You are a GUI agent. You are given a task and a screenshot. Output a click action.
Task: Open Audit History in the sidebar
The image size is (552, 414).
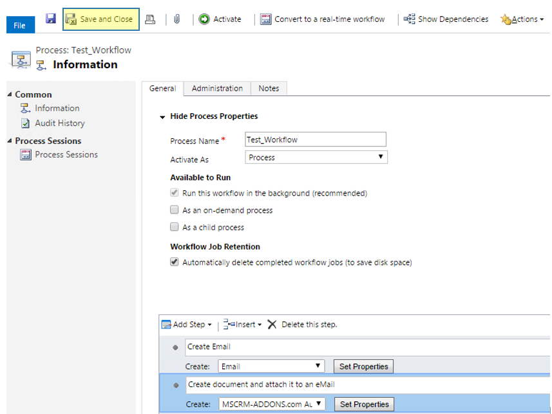click(63, 123)
